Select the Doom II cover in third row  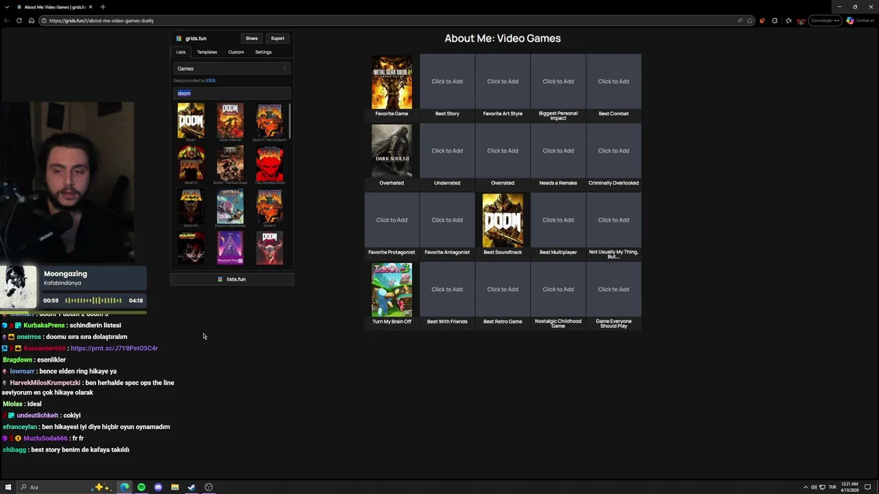point(269,205)
